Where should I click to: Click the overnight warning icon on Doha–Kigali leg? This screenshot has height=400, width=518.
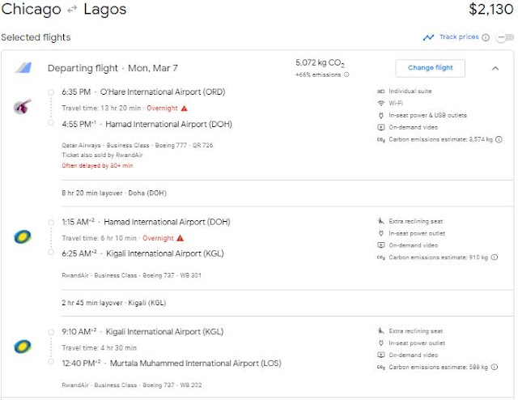click(180, 238)
